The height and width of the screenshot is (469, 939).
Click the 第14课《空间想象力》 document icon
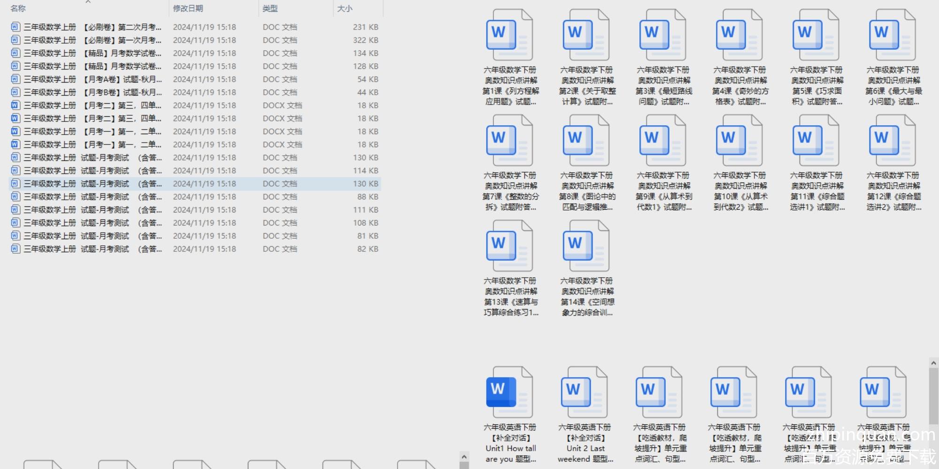click(x=586, y=246)
